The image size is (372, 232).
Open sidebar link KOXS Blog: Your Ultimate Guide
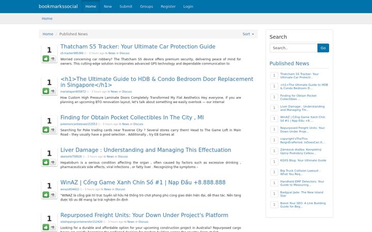tap(303, 160)
